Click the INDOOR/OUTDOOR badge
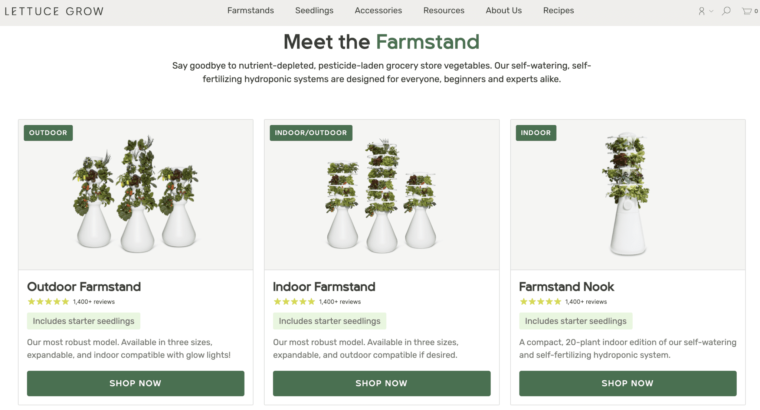Viewport: 760px width, 410px height. click(311, 132)
